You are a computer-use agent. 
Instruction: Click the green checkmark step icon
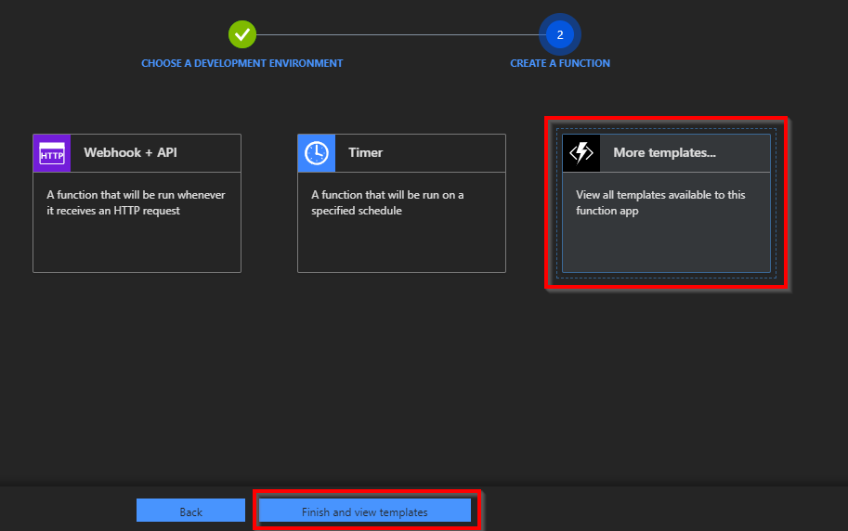(242, 34)
